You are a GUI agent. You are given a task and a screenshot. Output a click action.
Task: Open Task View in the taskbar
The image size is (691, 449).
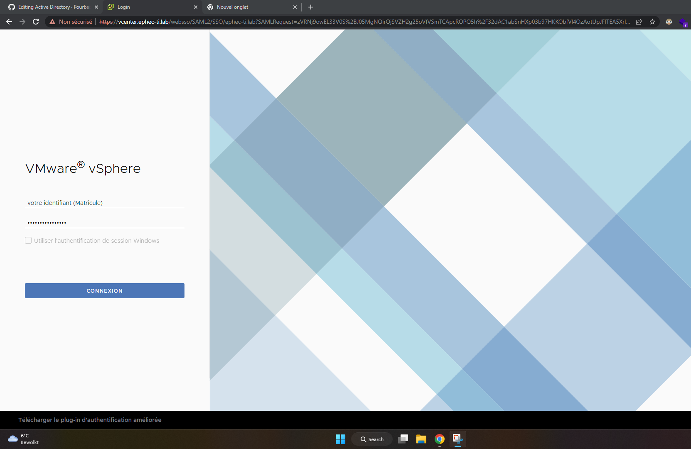pos(403,439)
